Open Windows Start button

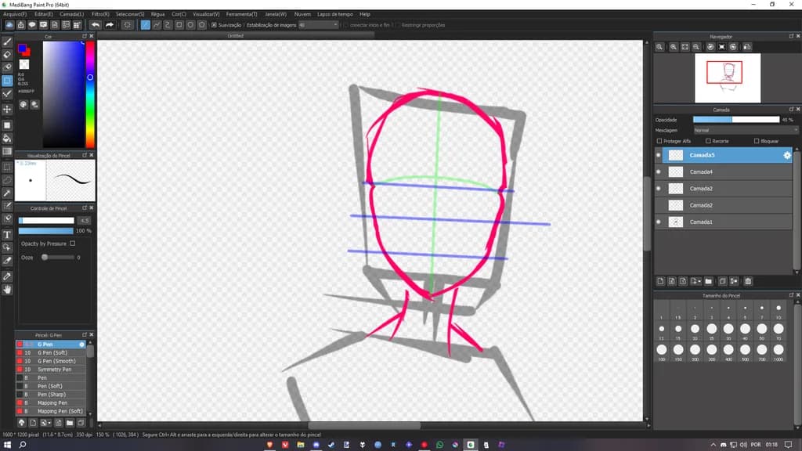pos(7,445)
